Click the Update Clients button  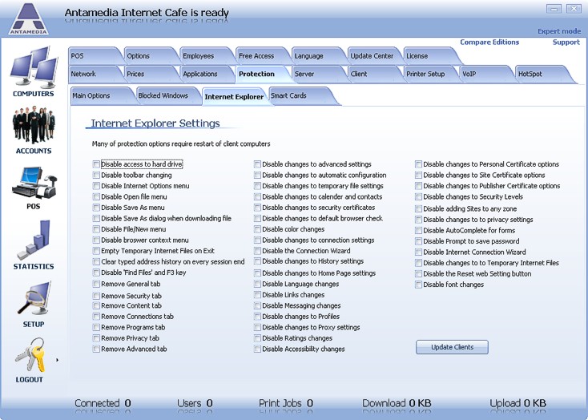(452, 347)
